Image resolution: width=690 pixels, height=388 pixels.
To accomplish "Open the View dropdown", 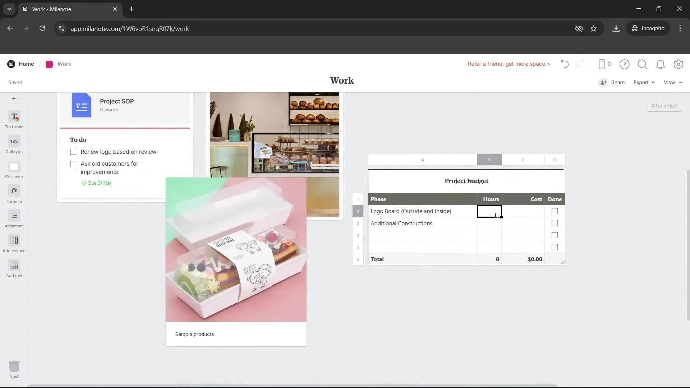I will [x=672, y=82].
